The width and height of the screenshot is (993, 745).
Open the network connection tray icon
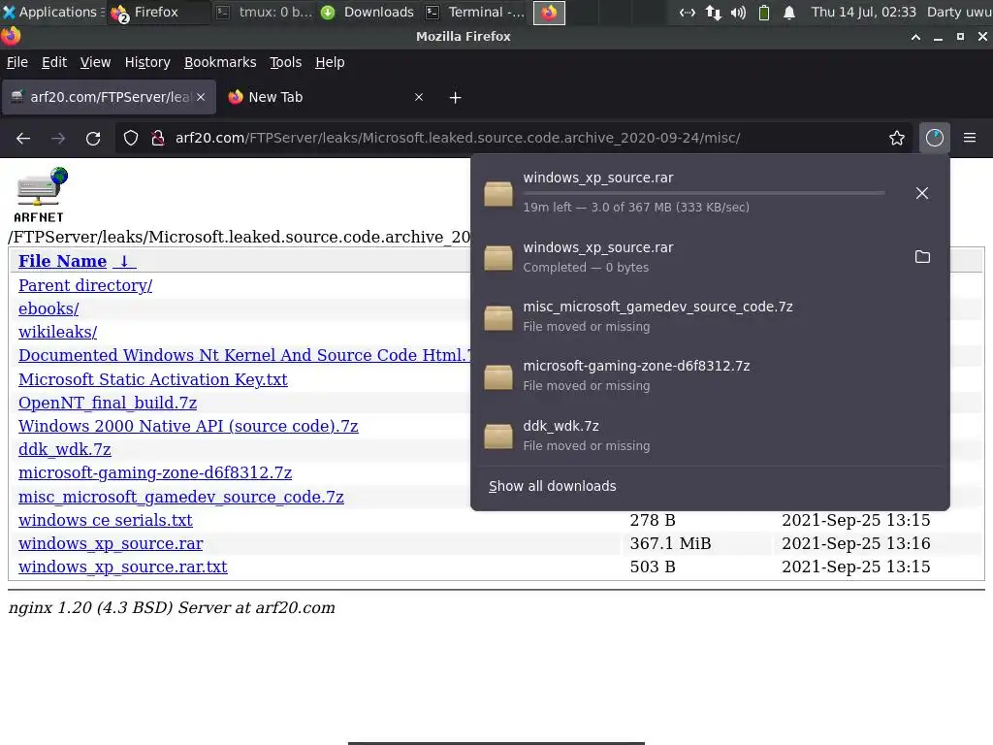coord(713,13)
